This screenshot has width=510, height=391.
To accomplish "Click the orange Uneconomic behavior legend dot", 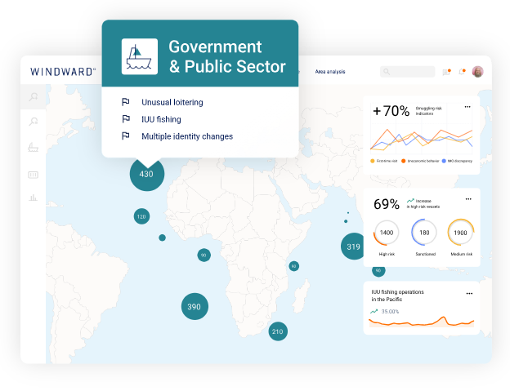I will (403, 161).
